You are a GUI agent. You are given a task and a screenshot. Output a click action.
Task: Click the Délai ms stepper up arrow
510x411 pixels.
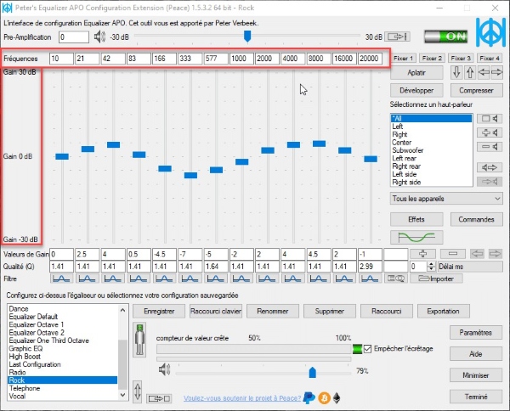tap(431, 264)
